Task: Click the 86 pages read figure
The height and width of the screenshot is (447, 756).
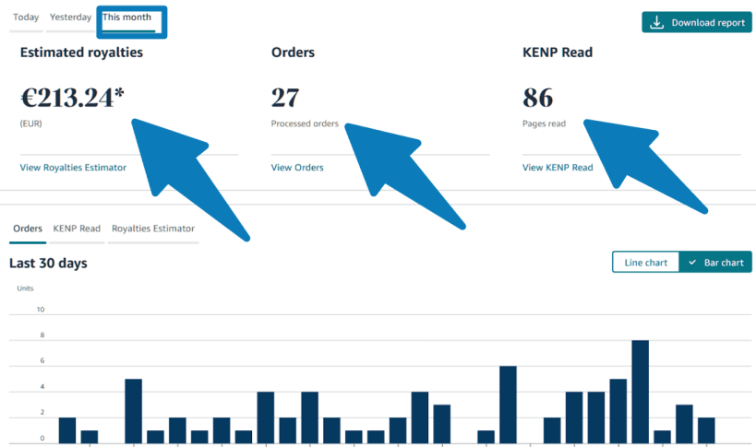Action: pyautogui.click(x=537, y=97)
